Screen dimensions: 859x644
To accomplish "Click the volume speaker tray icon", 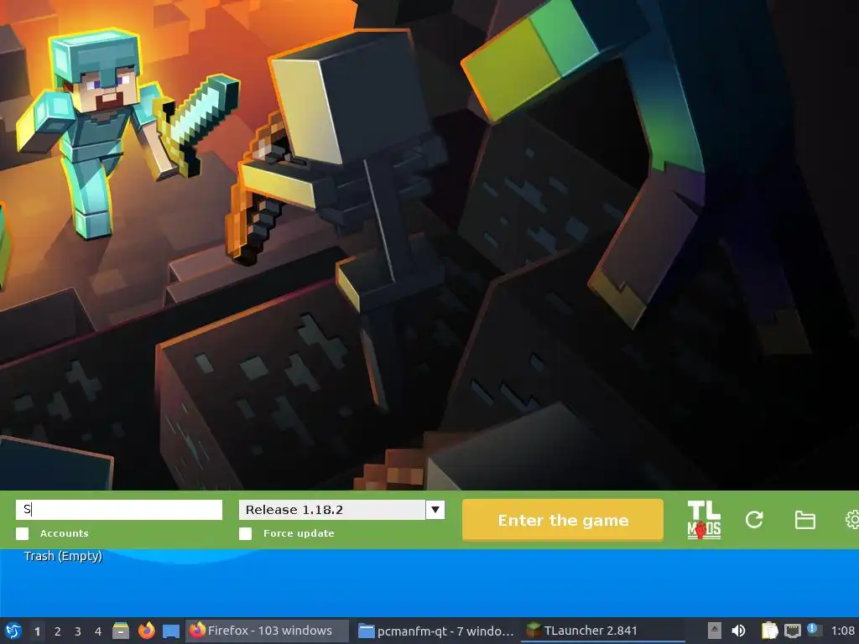I will coord(738,631).
